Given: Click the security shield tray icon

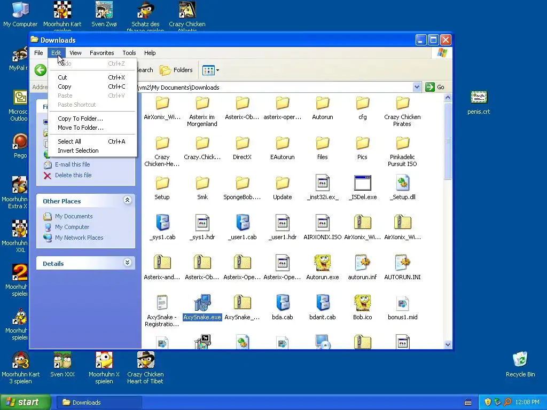Looking at the screenshot, I should 488,403.
